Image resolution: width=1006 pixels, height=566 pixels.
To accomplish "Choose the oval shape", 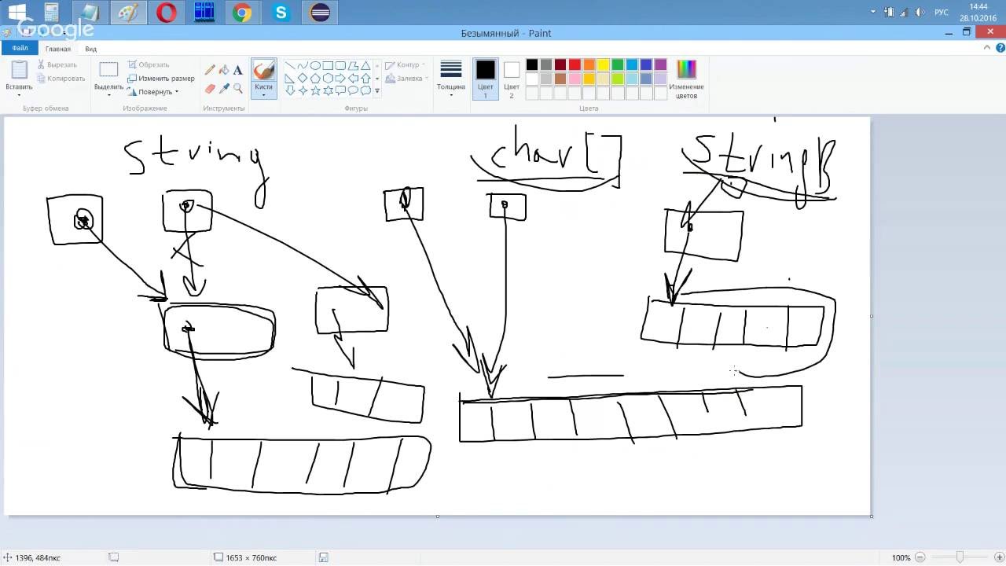I will point(314,66).
